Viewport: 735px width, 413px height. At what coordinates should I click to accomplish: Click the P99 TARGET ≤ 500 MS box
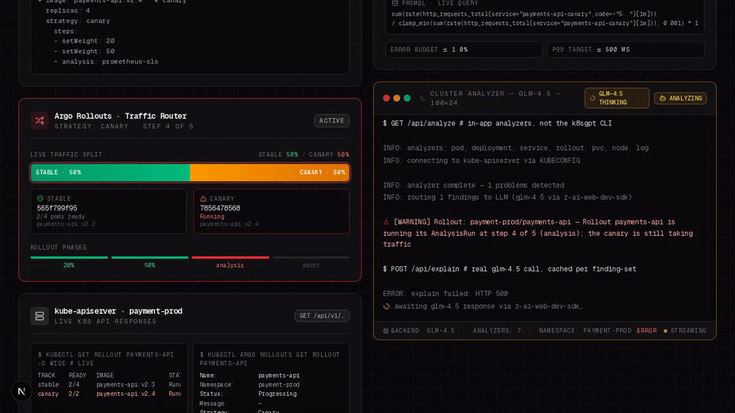626,50
